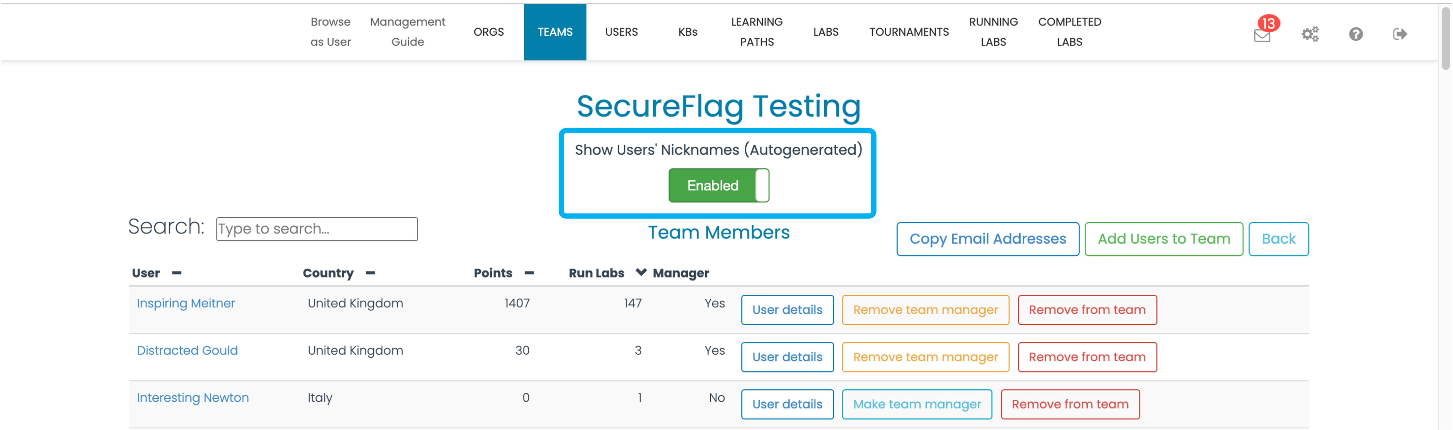Click the User column header

tap(146, 273)
